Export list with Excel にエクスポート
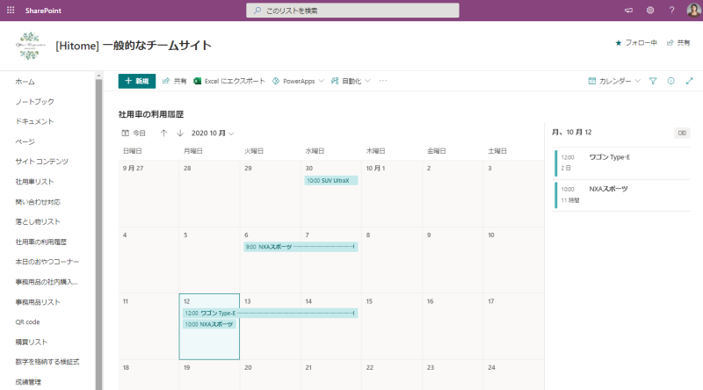Image resolution: width=703 pixels, height=390 pixels. (229, 81)
